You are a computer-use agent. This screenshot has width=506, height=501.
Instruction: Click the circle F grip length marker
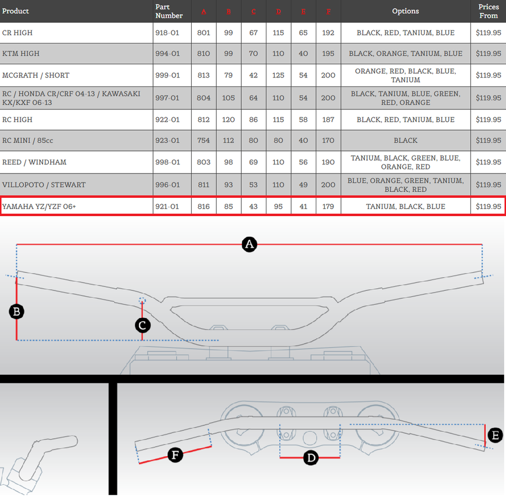coord(175,455)
